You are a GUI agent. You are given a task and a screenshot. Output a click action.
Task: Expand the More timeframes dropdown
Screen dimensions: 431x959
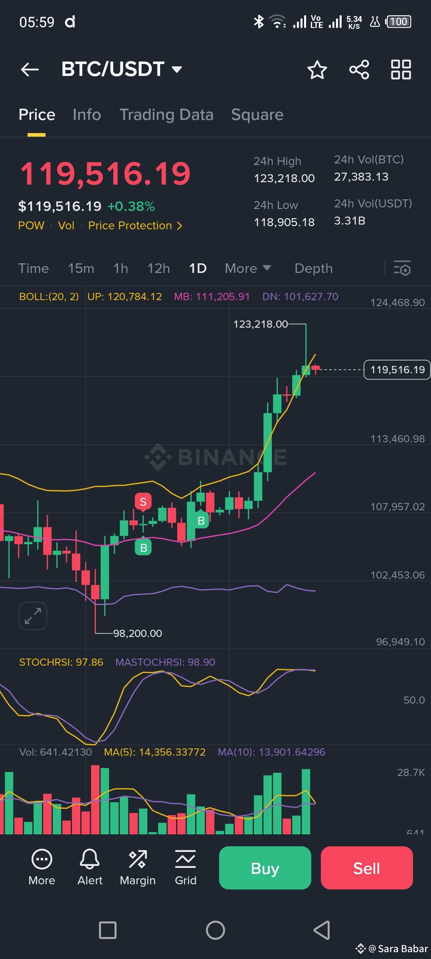(248, 268)
